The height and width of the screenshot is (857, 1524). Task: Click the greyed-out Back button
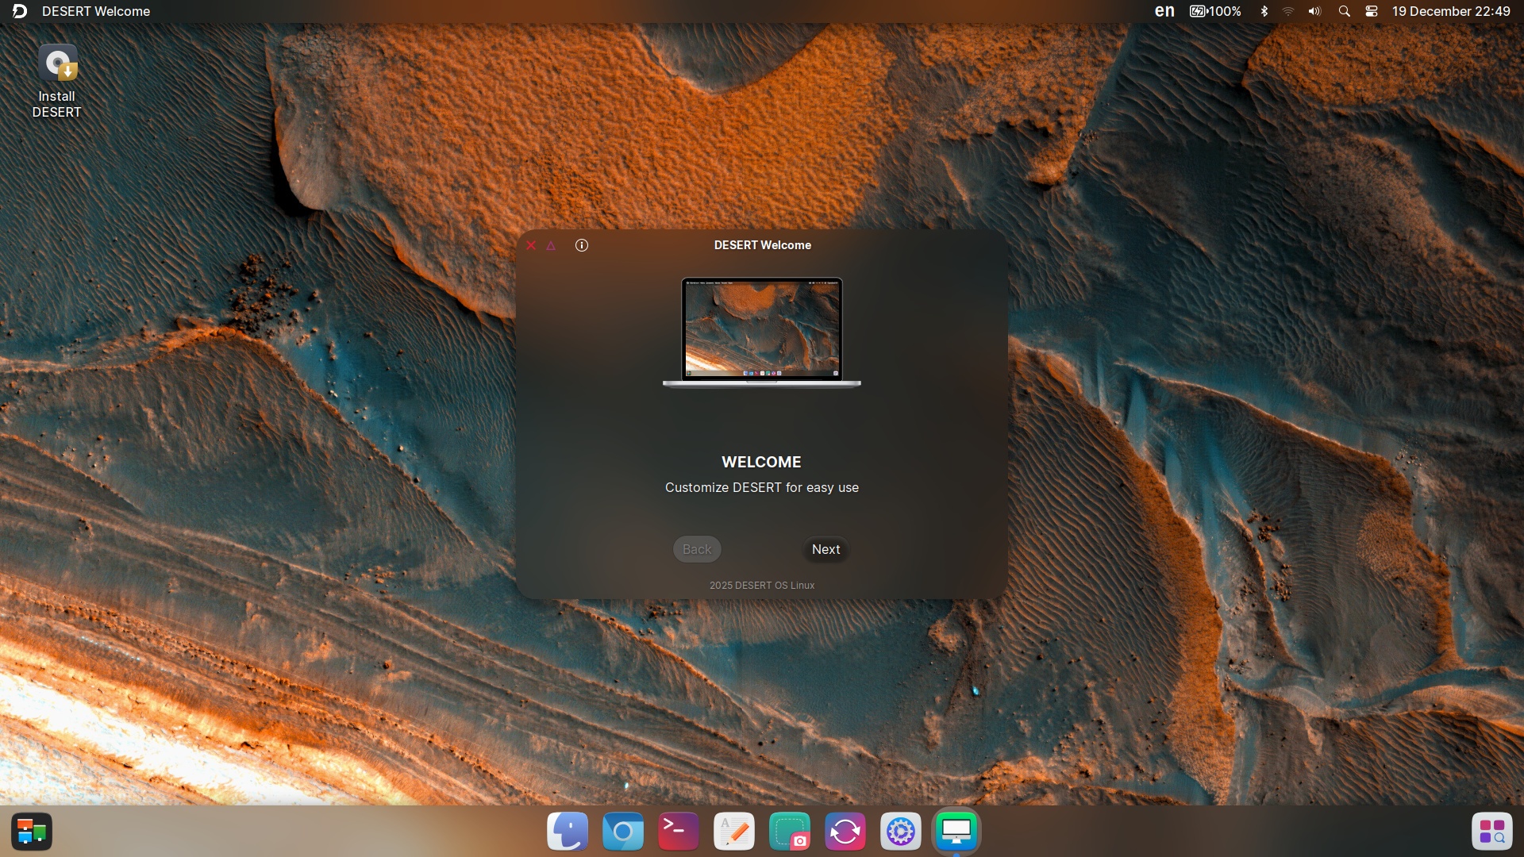pyautogui.click(x=697, y=549)
